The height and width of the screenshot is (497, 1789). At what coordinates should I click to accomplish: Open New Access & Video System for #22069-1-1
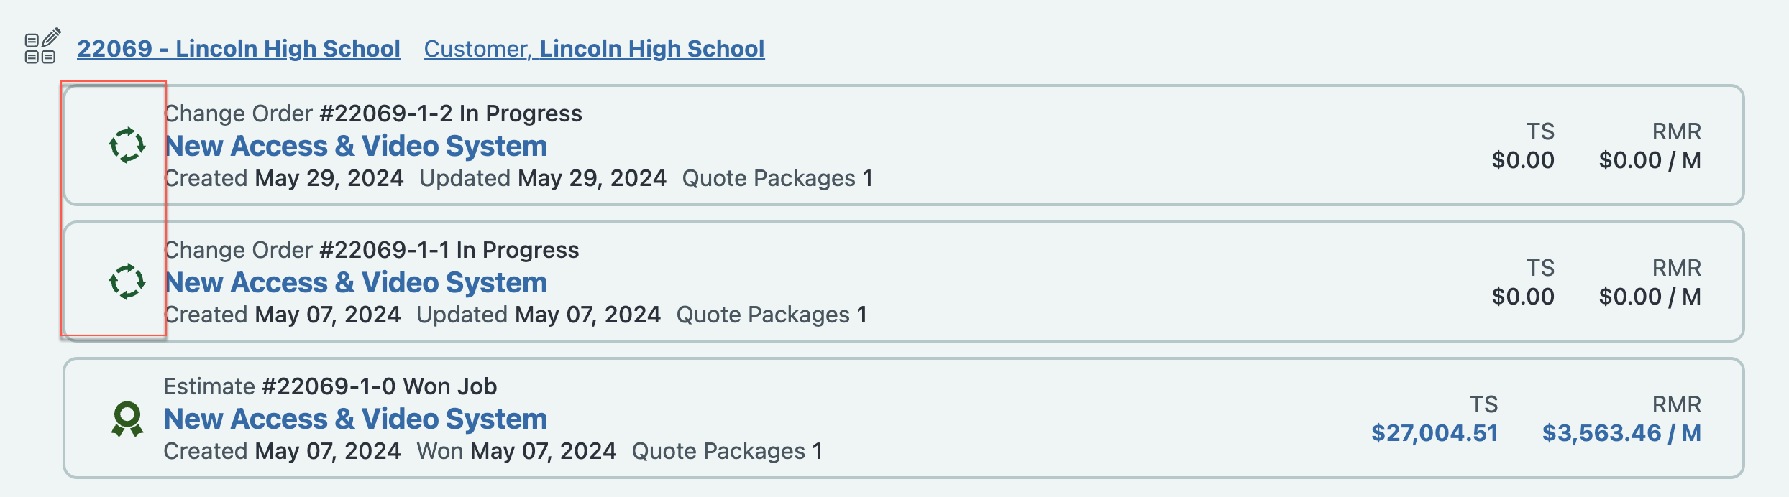(x=356, y=282)
